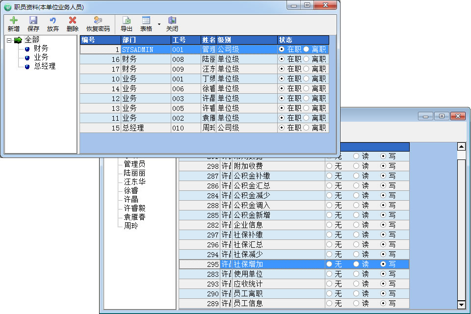This screenshot has height=314, width=471.
Task: Delete the record using the 删除 icon
Action: pos(73,24)
